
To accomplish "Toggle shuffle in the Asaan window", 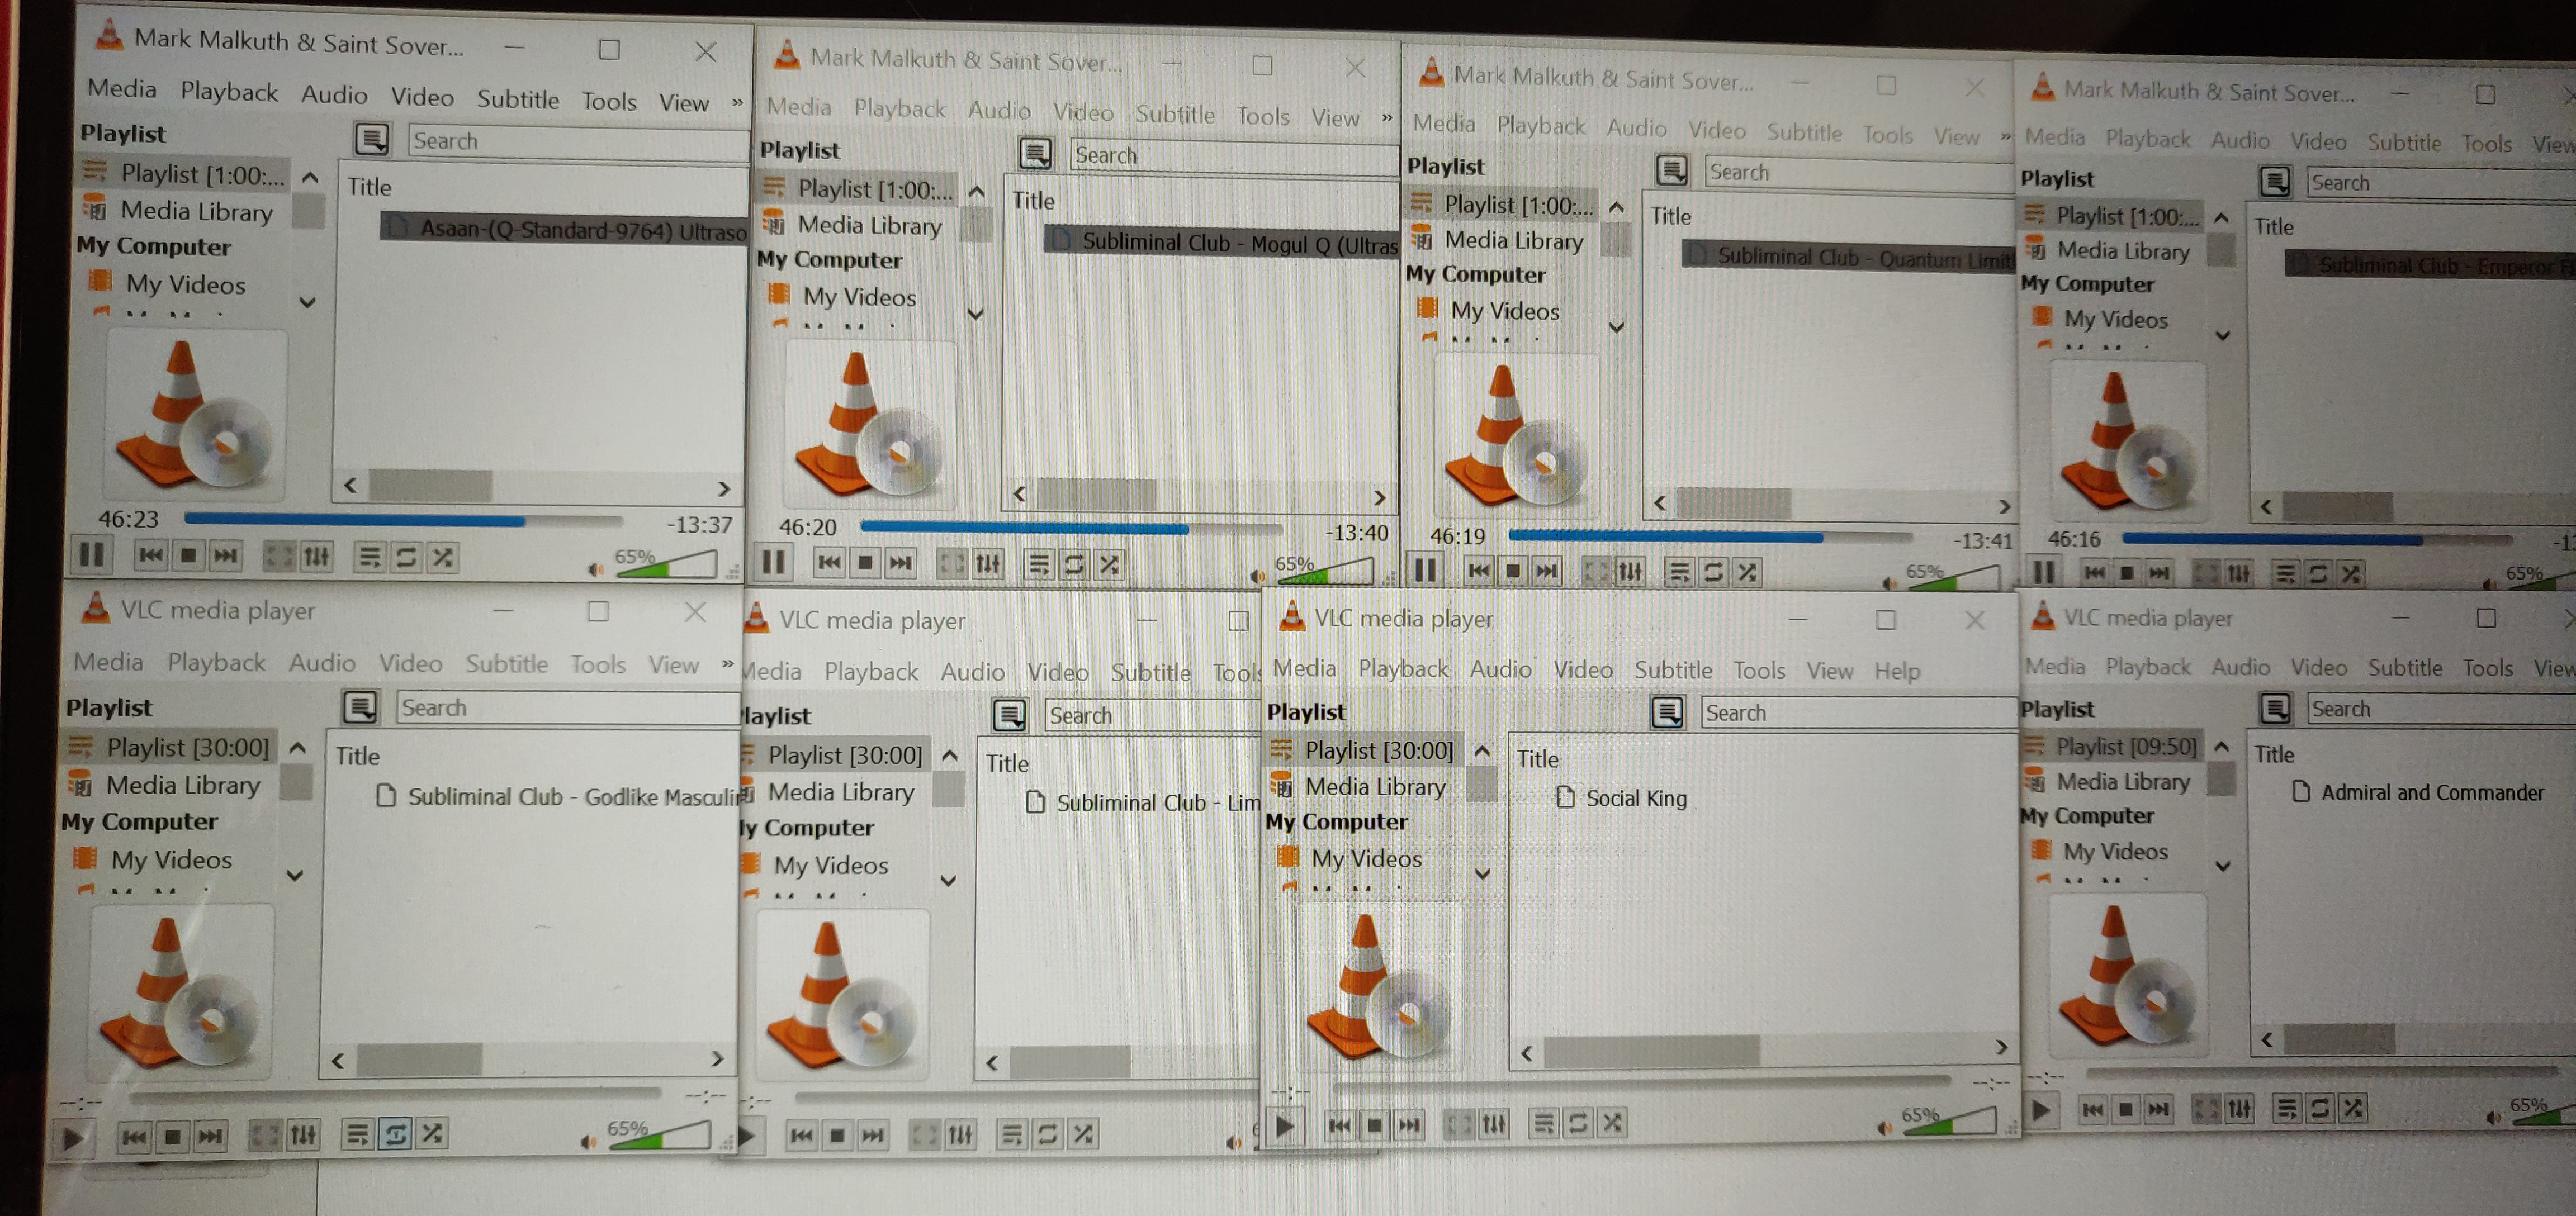I will pos(442,557).
